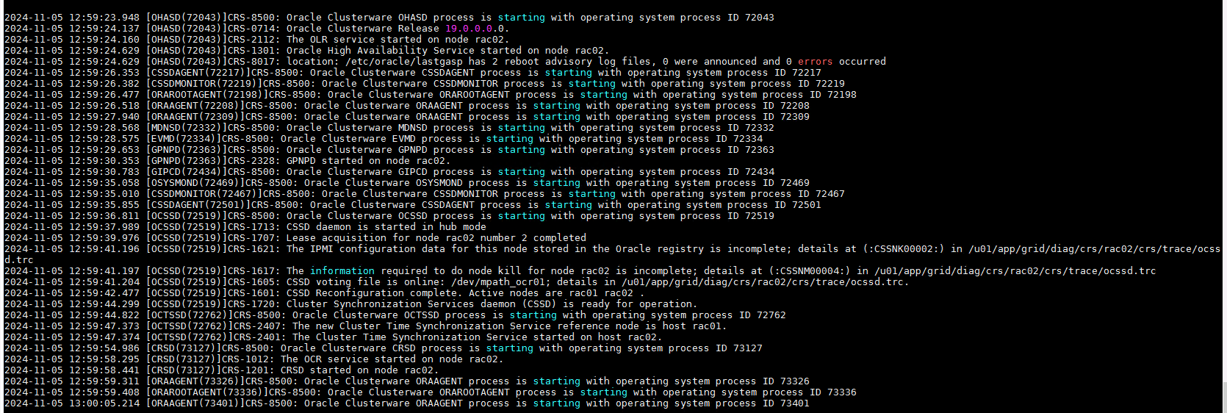Click the timestamp 12:59:23.948
The height and width of the screenshot is (413, 1227).
pyautogui.click(x=104, y=18)
